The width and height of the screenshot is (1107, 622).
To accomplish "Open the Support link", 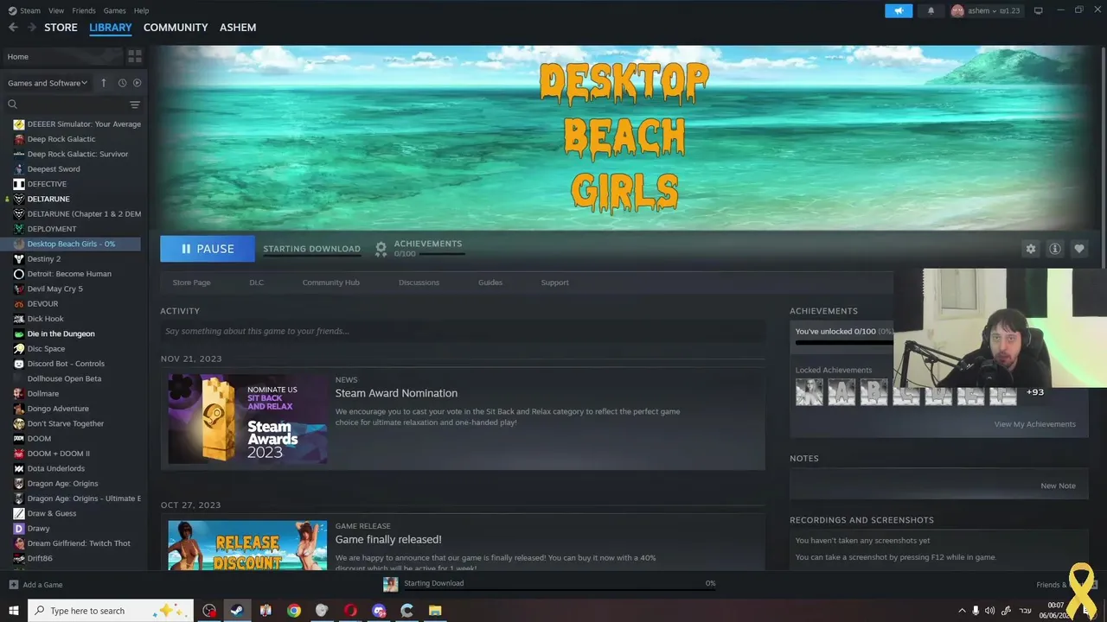I will pyautogui.click(x=554, y=282).
